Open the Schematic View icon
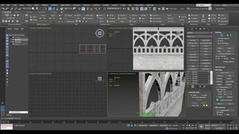This screenshot has height=134, width=239. [x=150, y=9]
